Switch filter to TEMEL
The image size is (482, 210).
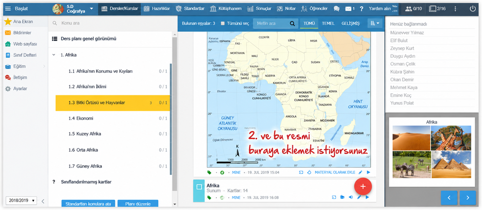pyautogui.click(x=328, y=23)
